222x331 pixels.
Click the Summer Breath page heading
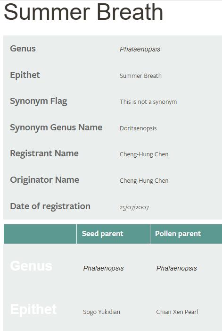(x=83, y=12)
